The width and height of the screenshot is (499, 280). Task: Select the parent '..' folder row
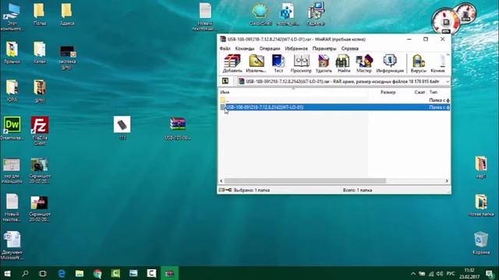[x=334, y=100]
